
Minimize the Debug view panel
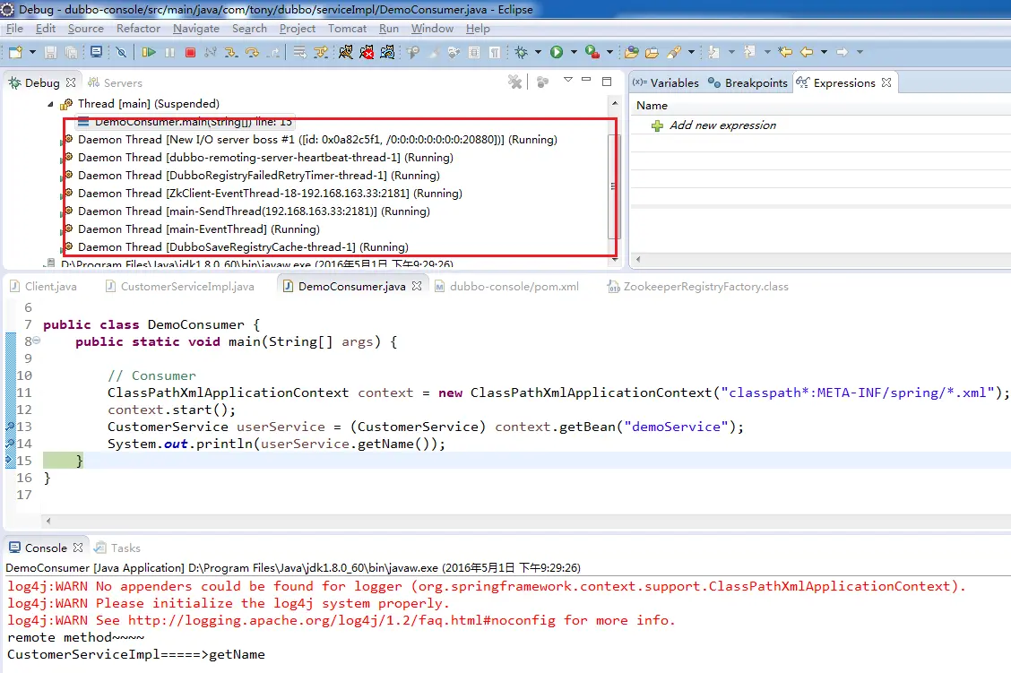[586, 80]
